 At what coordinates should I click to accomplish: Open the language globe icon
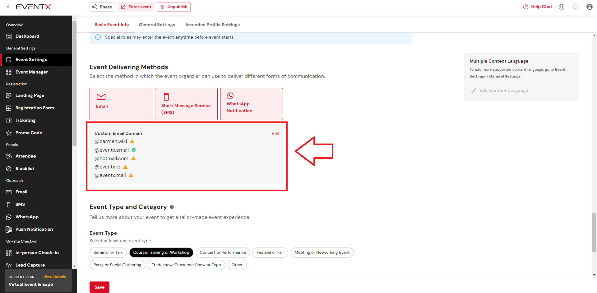pyautogui.click(x=562, y=7)
